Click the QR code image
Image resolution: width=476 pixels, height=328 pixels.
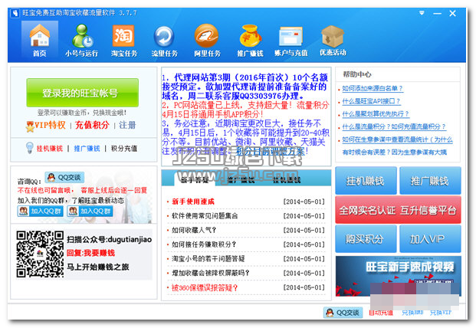[40, 254]
